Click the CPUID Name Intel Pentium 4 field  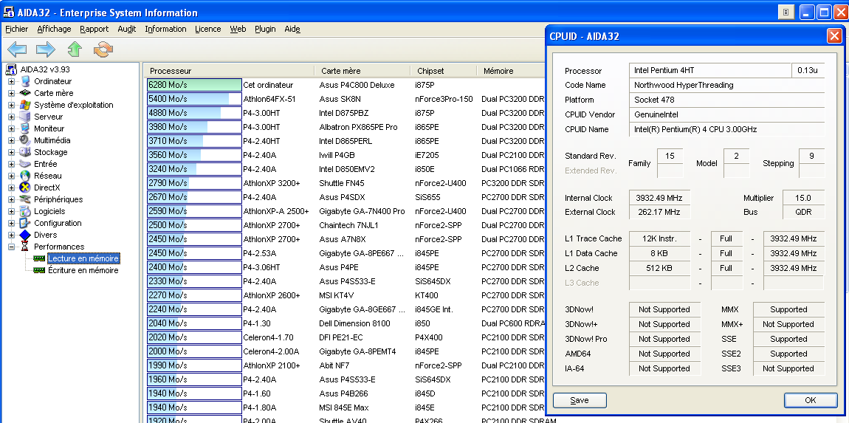click(x=726, y=129)
